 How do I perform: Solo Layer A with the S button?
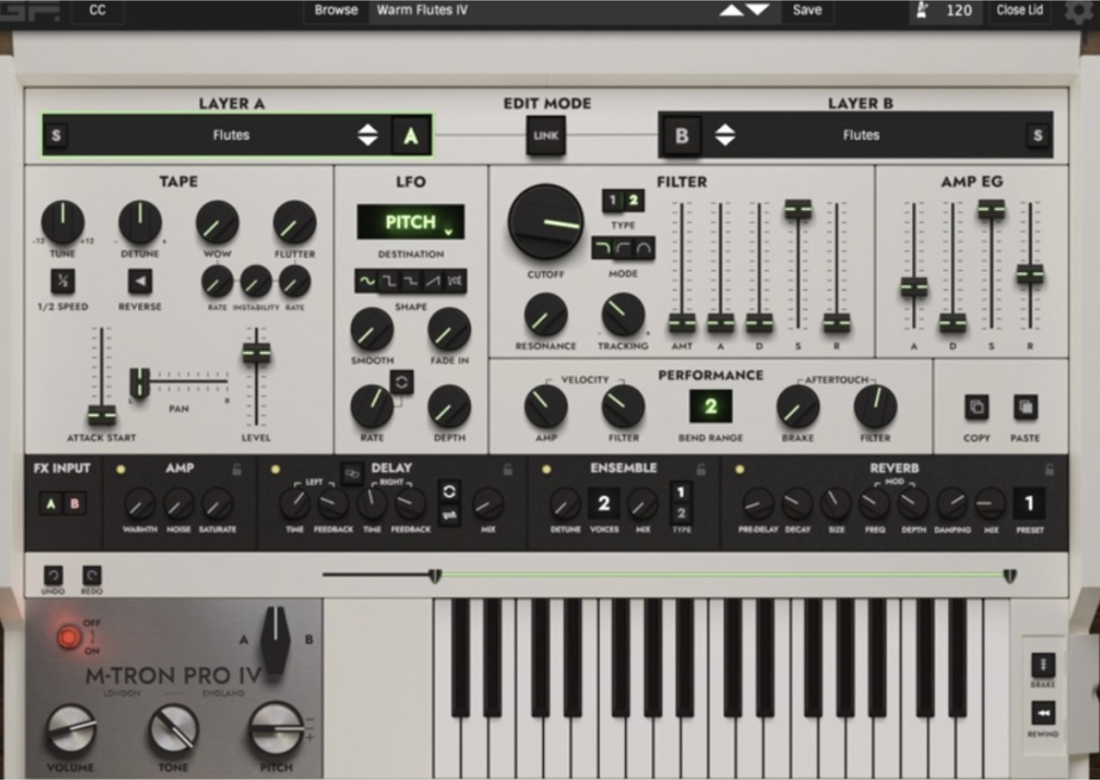click(x=57, y=135)
